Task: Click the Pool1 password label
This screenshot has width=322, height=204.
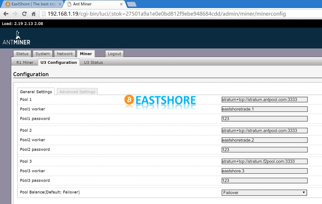Action: [35, 119]
